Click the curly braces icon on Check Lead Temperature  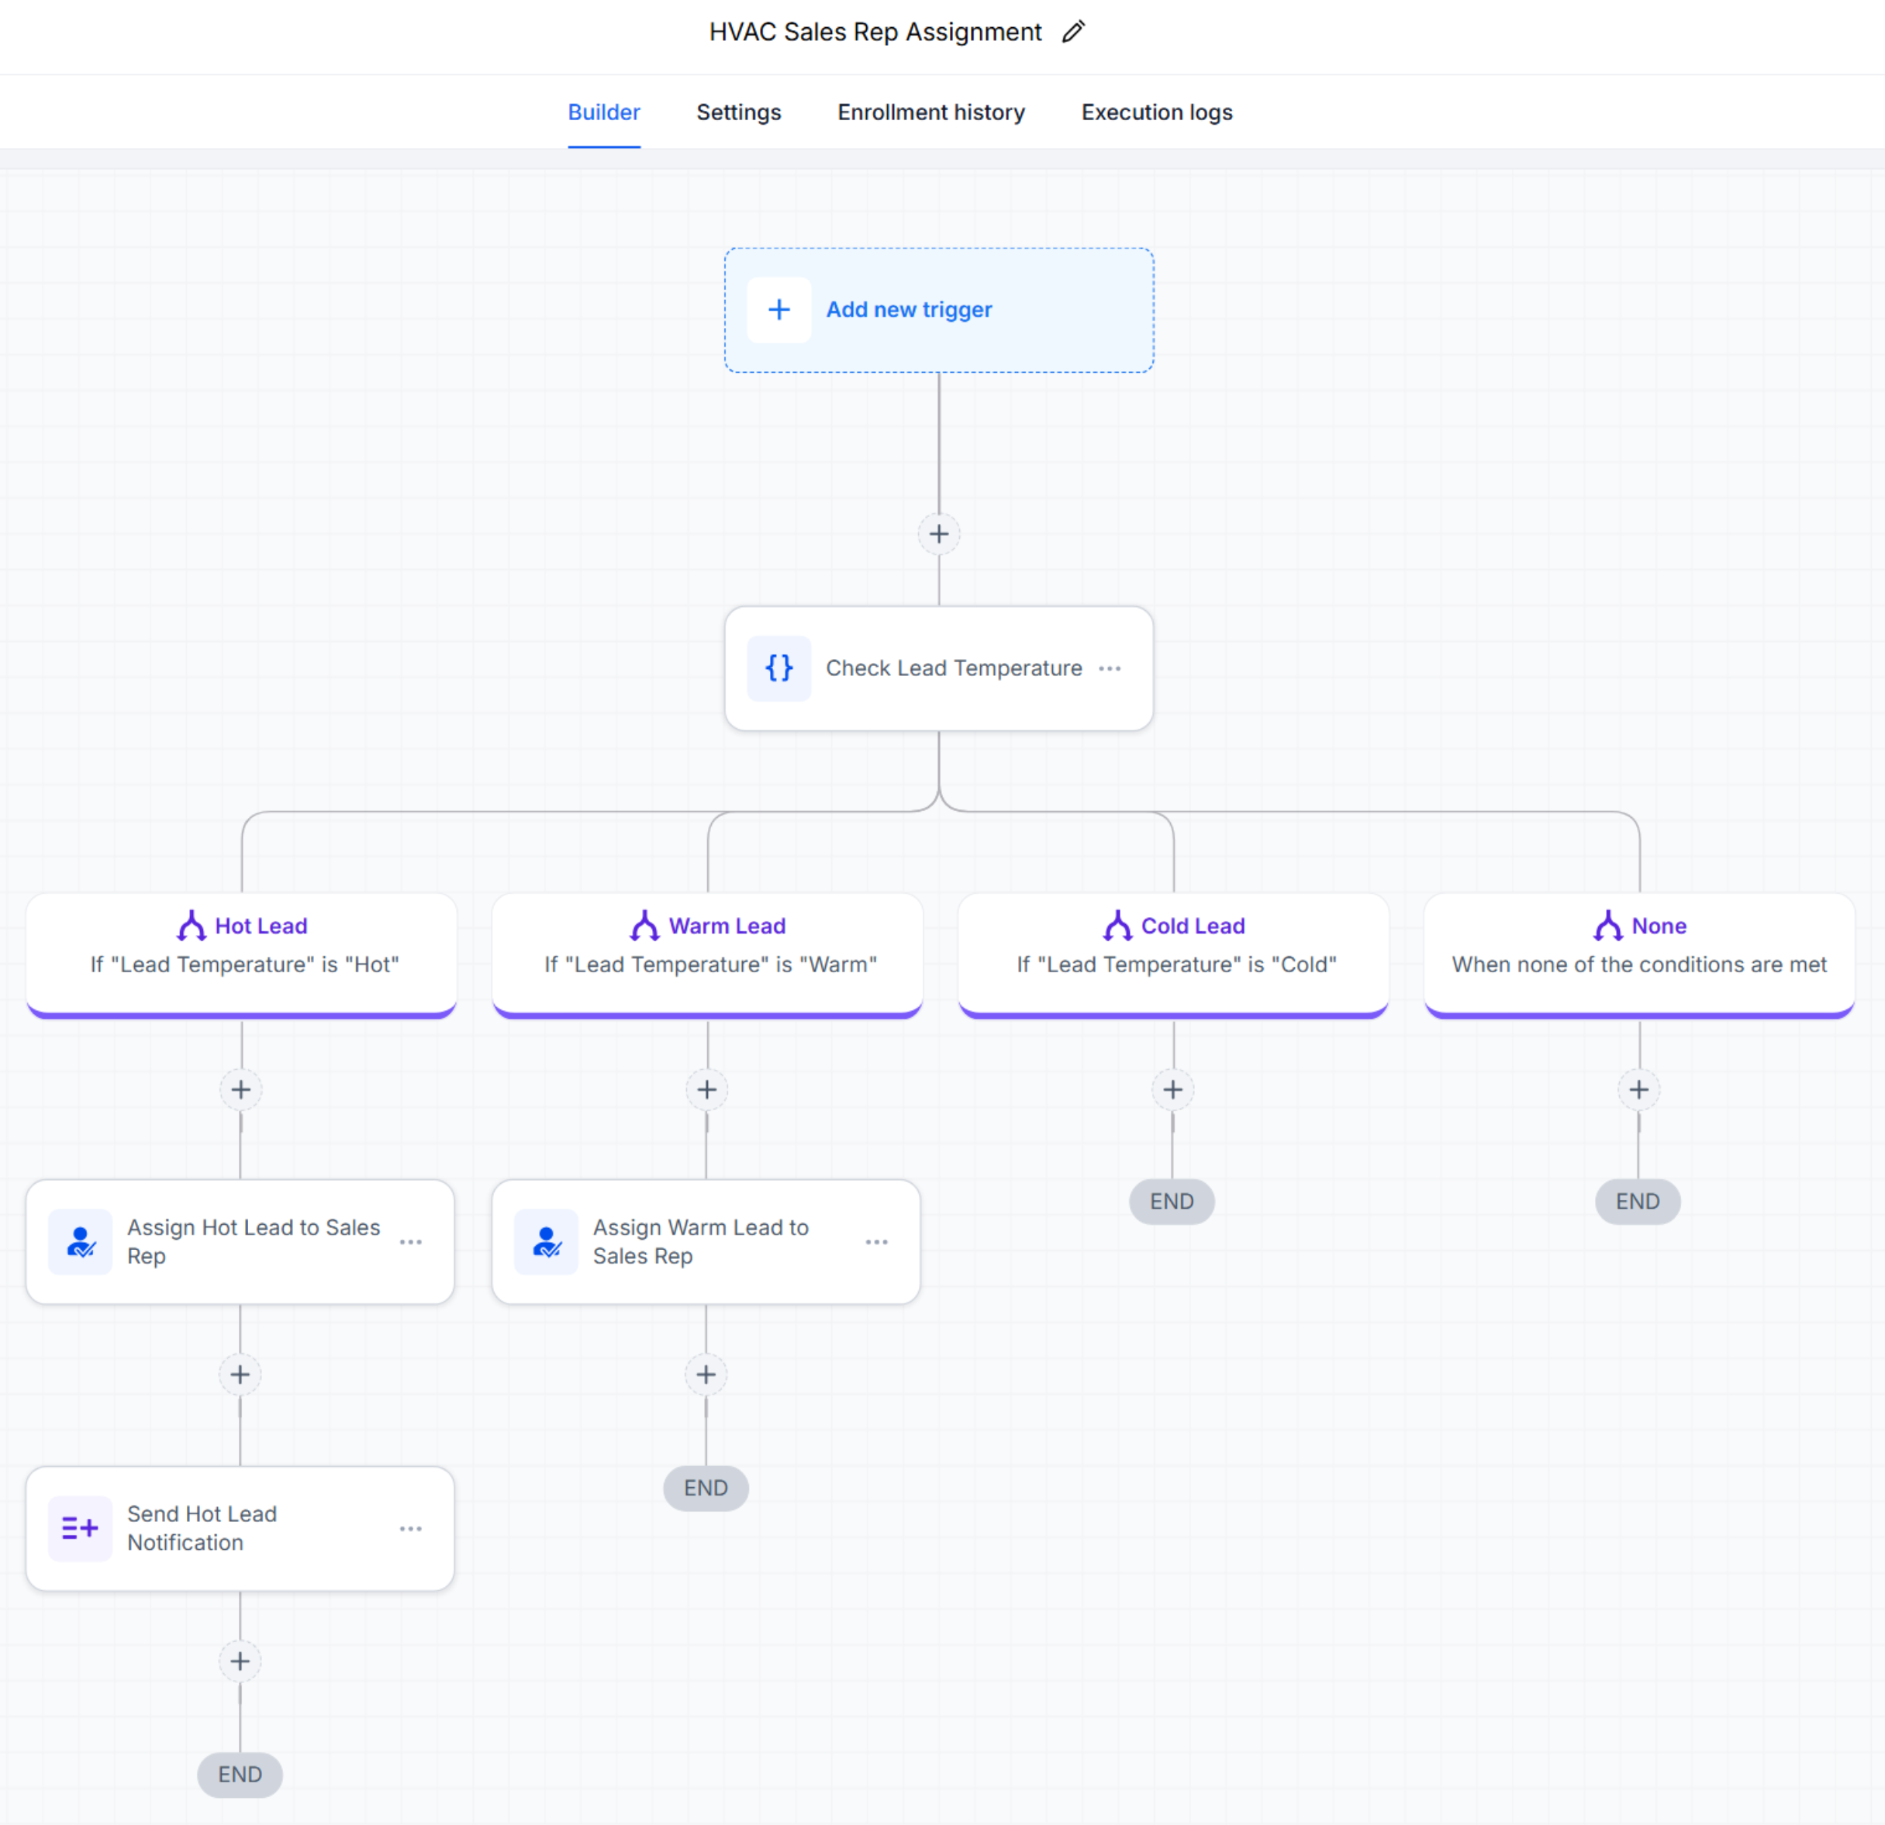[x=779, y=668]
